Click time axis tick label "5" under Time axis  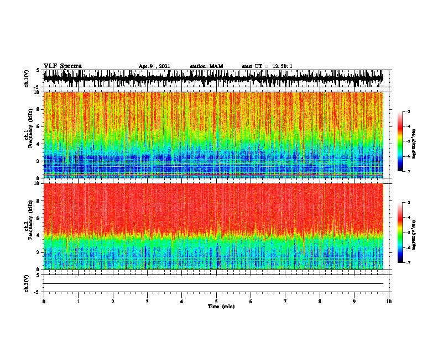coord(216,302)
